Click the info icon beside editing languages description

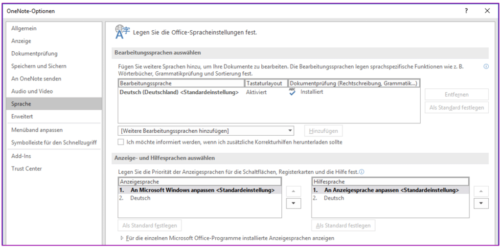pos(486,66)
